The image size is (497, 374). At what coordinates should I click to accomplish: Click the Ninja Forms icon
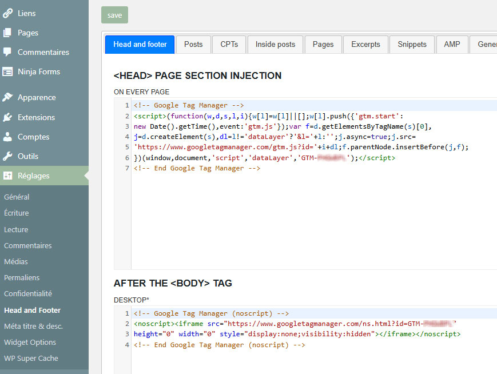[7, 71]
